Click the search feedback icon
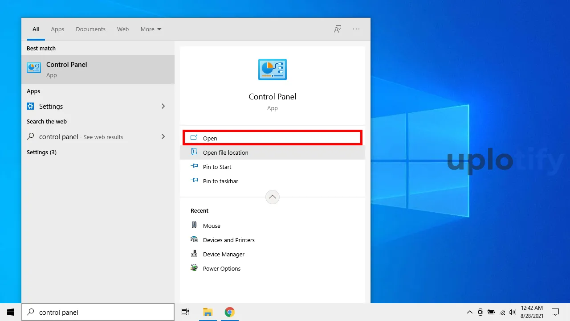This screenshot has height=321, width=570. coord(338,29)
